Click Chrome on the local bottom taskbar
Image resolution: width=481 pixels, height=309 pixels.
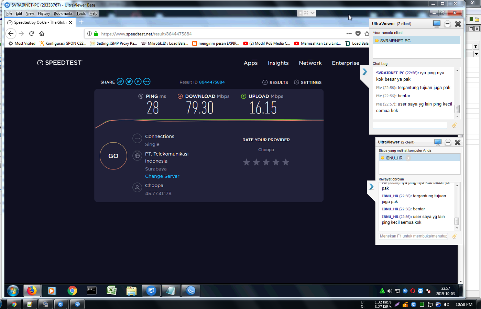(x=14, y=304)
